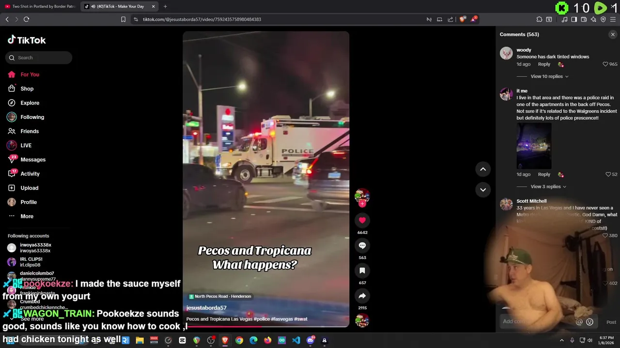Like woody's comment with the heart icon

click(605, 64)
